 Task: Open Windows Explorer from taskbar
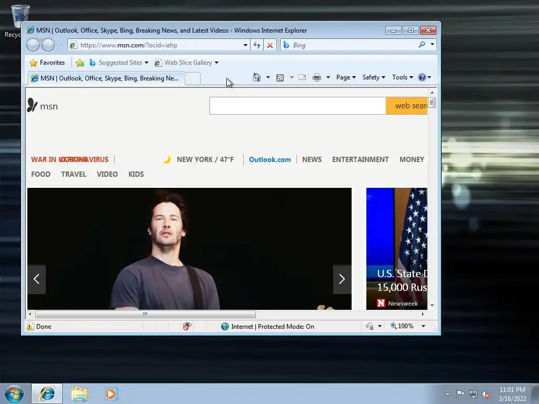point(79,394)
